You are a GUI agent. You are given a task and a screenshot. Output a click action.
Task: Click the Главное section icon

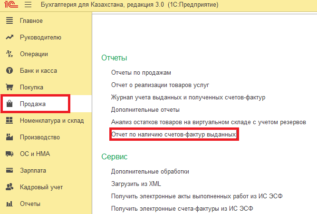(x=9, y=21)
